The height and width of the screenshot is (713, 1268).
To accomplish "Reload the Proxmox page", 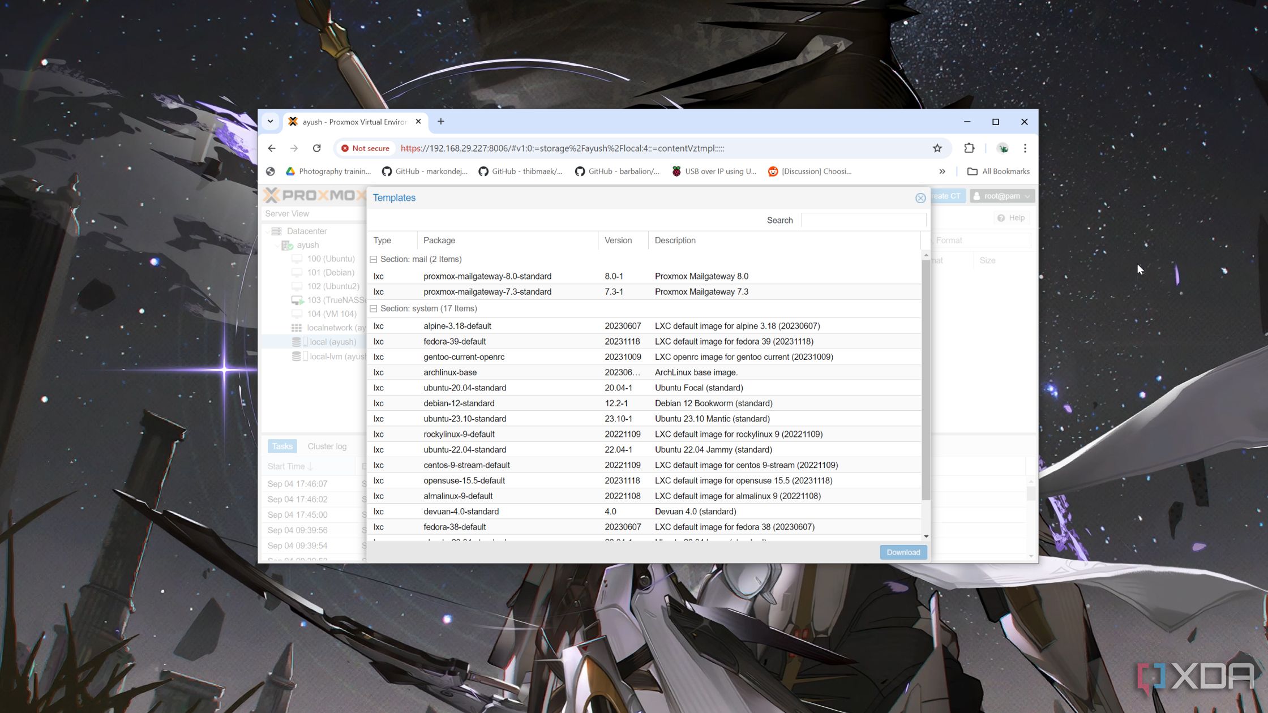I will 316,148.
